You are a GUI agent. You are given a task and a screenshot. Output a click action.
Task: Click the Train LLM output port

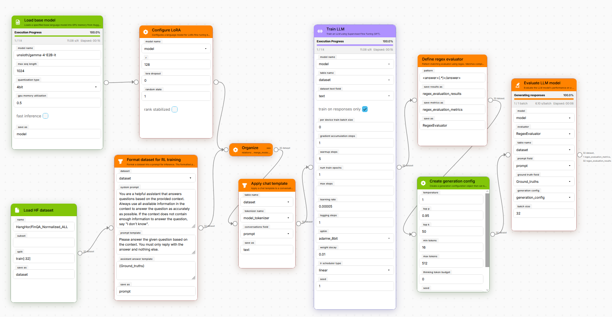click(x=399, y=167)
